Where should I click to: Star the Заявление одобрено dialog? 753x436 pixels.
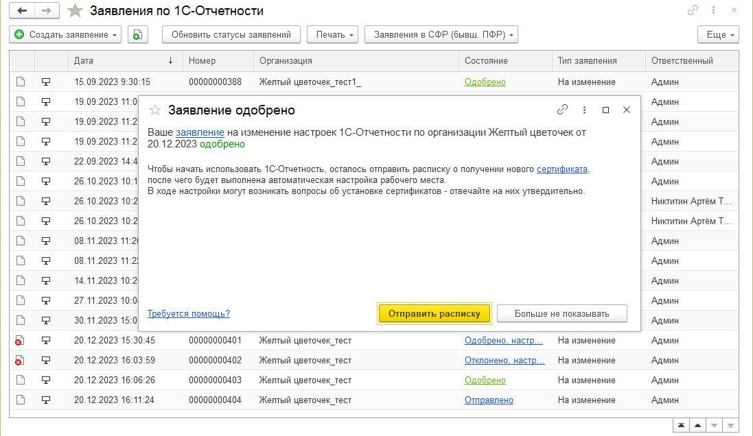coord(155,110)
